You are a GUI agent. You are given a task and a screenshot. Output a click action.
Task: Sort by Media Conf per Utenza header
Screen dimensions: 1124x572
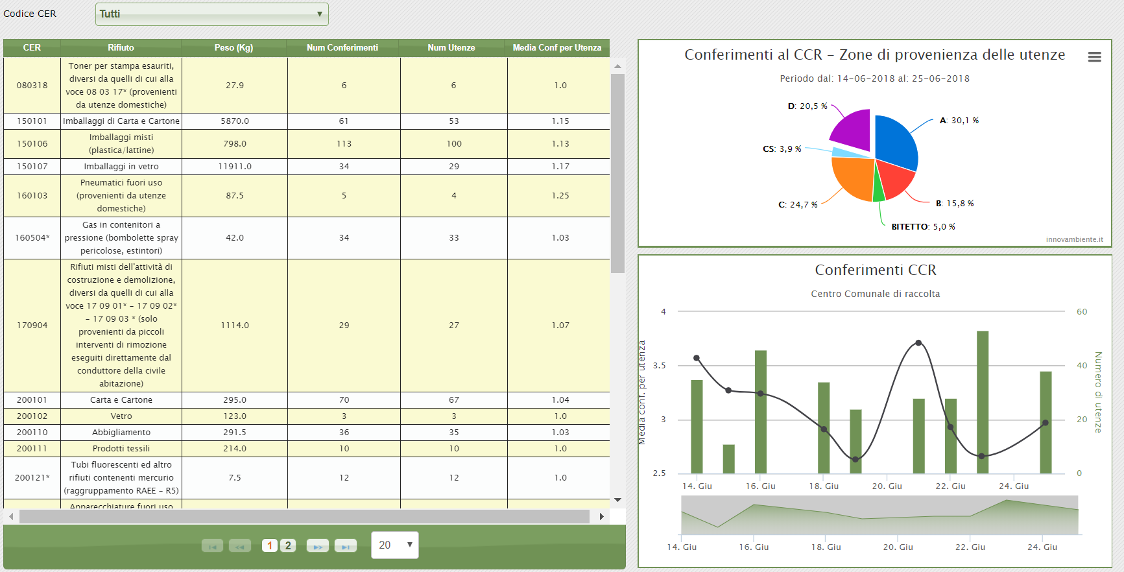pyautogui.click(x=557, y=47)
